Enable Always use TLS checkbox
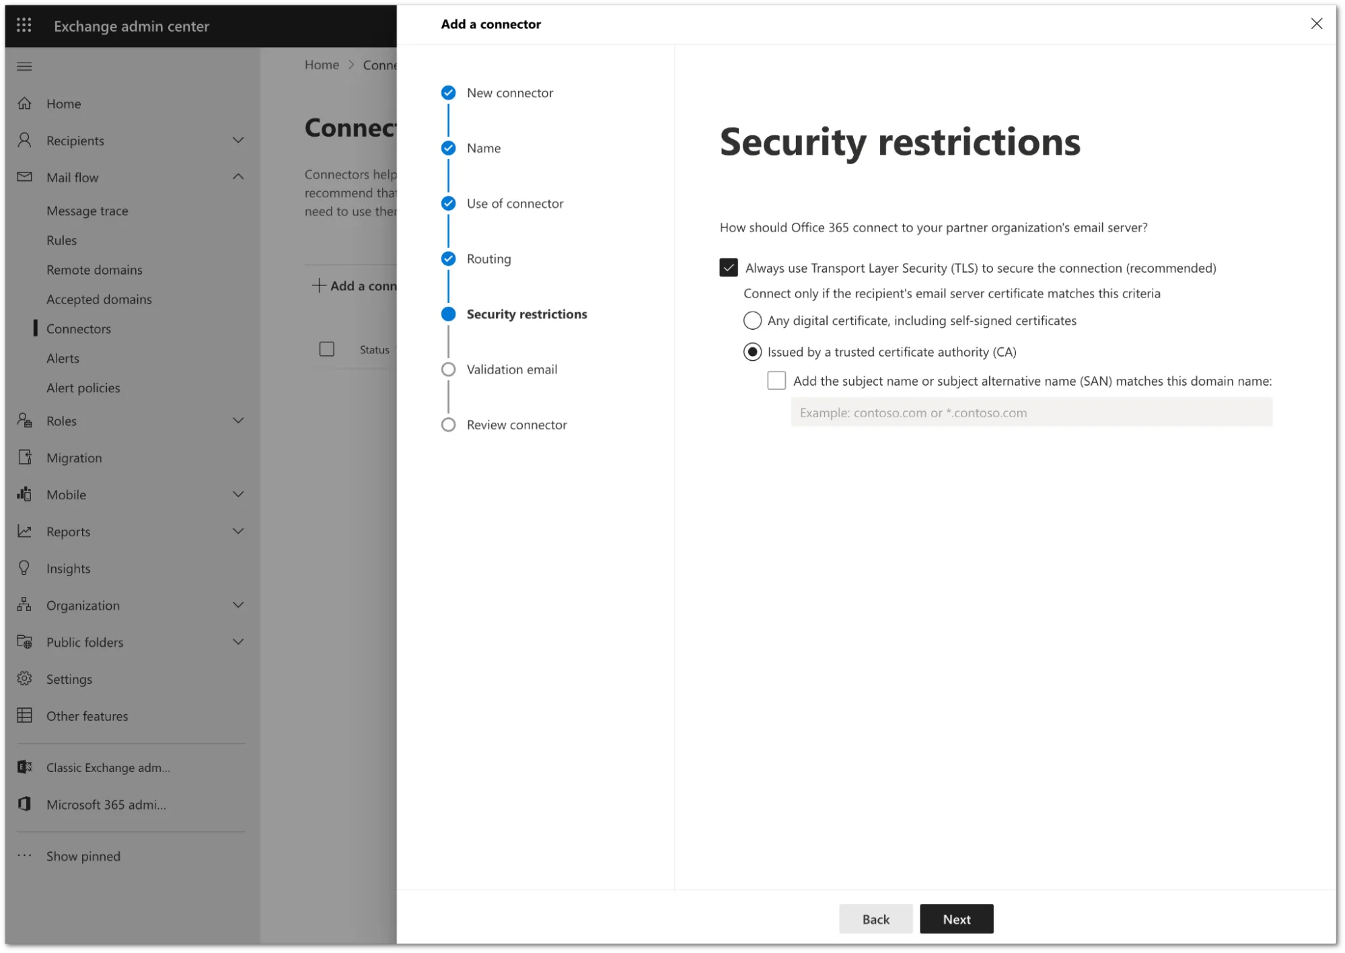Image resolution: width=1345 pixels, height=953 pixels. click(730, 267)
